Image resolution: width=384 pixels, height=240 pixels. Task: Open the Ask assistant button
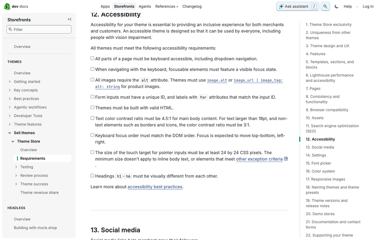[x=298, y=6]
